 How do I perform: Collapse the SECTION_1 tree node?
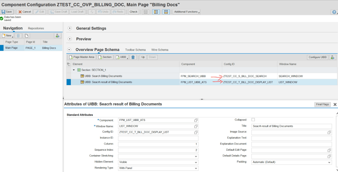(74, 70)
